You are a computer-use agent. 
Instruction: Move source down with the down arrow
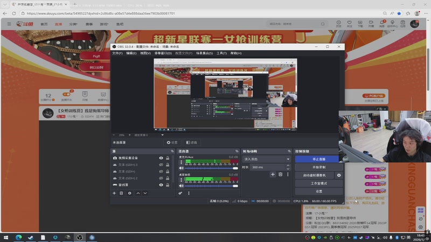[145, 193]
